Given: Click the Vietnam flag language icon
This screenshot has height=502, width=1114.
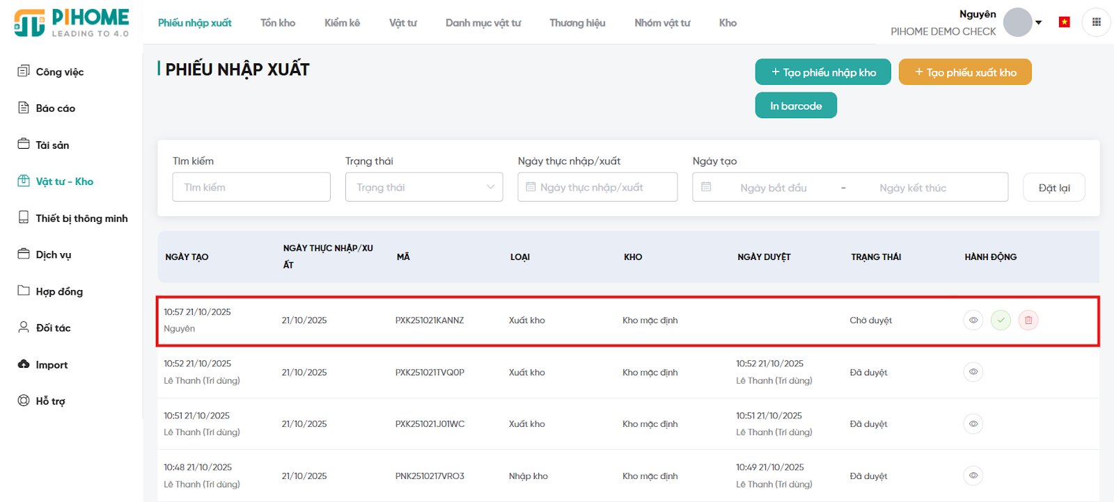Looking at the screenshot, I should pyautogui.click(x=1064, y=22).
